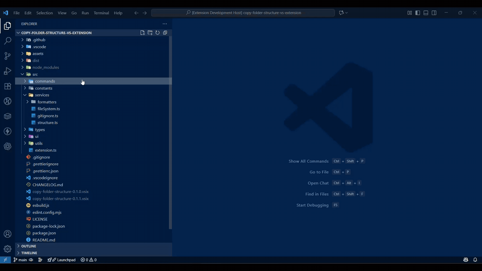Expand the types folder

pos(94,129)
